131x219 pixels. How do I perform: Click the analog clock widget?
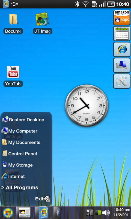click(x=87, y=105)
